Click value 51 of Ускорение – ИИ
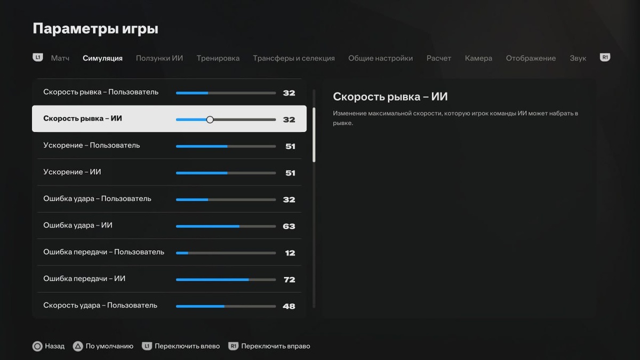This screenshot has height=360, width=640. click(x=290, y=173)
